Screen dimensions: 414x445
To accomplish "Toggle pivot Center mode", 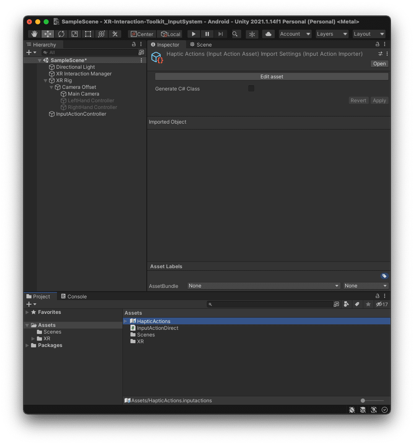I will coord(142,34).
